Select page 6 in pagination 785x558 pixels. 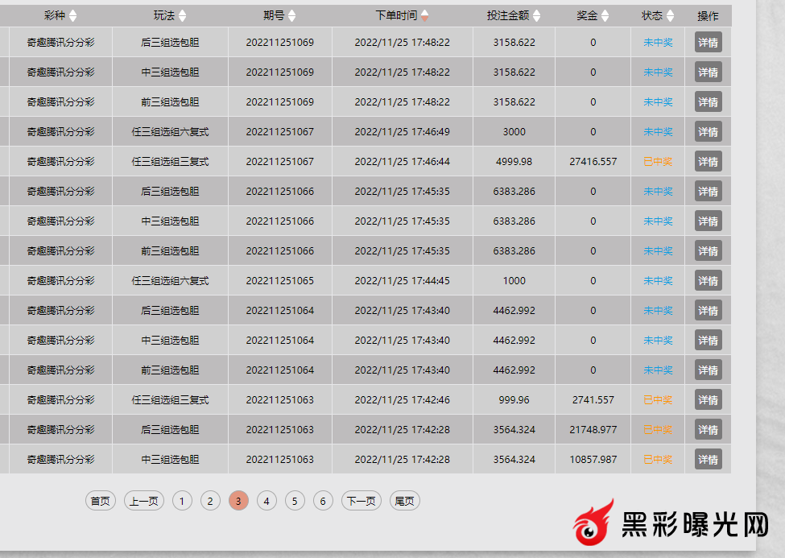point(323,501)
